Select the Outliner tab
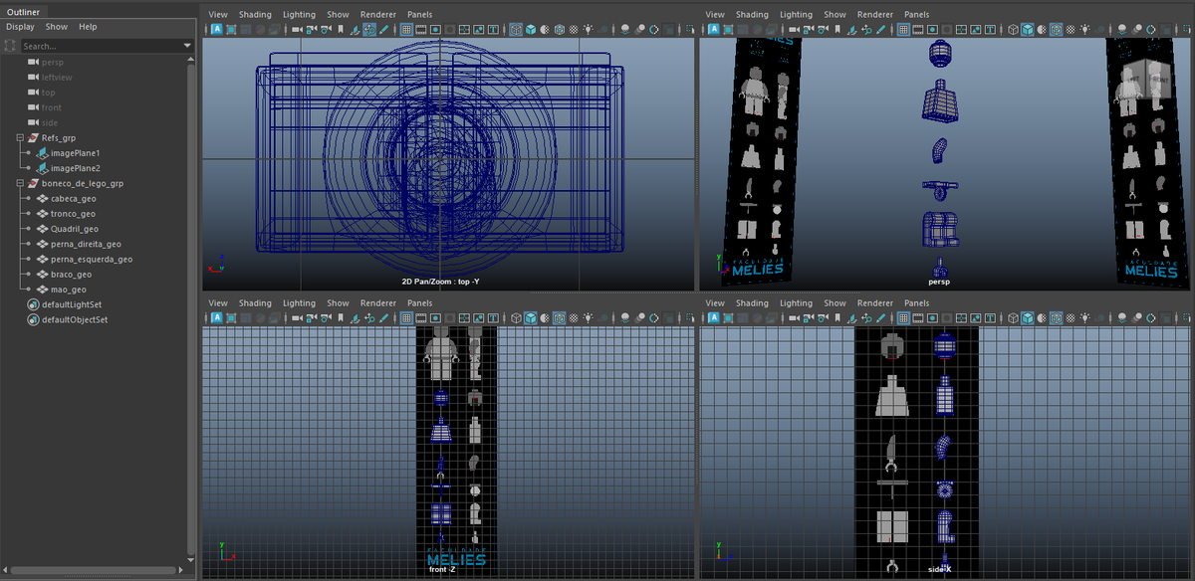Screen dimensions: 1195x581 (x=23, y=12)
